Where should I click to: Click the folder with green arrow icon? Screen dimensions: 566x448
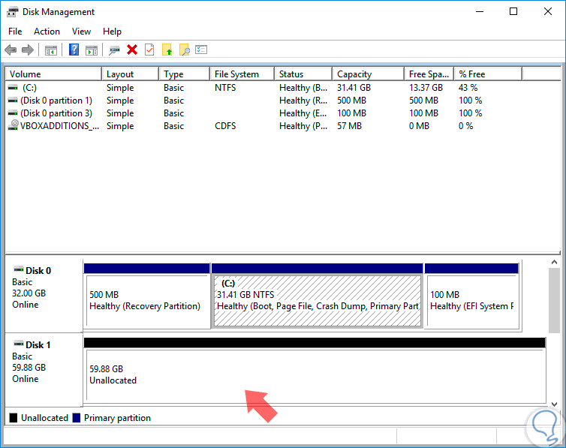click(167, 50)
